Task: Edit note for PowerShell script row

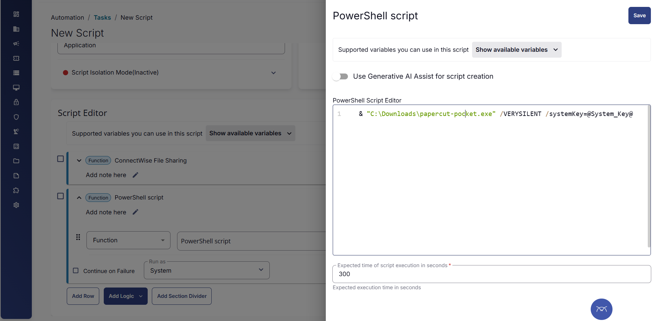Action: click(136, 212)
